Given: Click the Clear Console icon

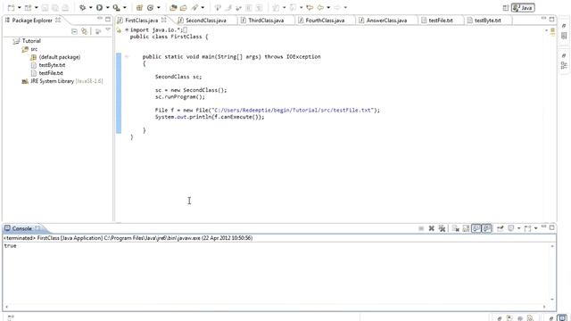Looking at the screenshot, I should 456,228.
